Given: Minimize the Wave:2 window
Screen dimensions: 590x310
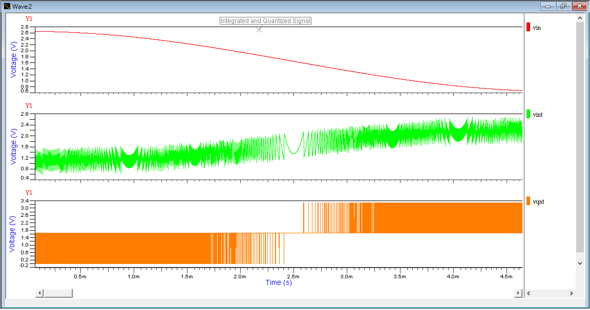Looking at the screenshot, I should click(548, 6).
